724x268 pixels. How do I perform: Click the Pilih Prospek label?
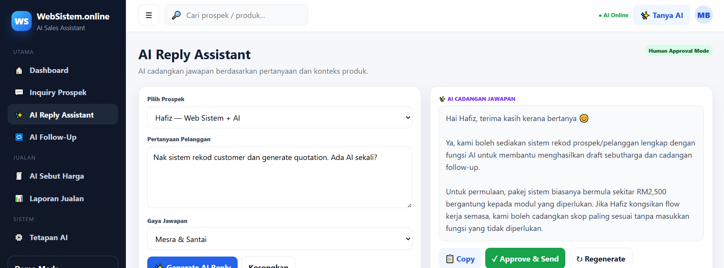pyautogui.click(x=166, y=99)
